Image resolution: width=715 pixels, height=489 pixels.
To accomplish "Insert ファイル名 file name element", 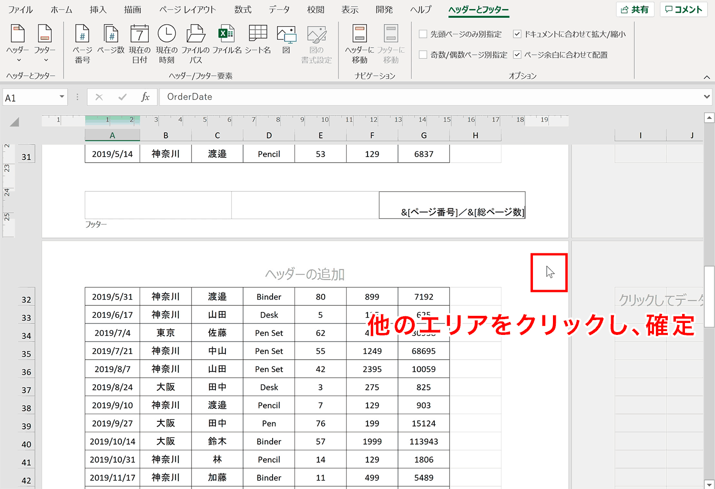I will [227, 40].
